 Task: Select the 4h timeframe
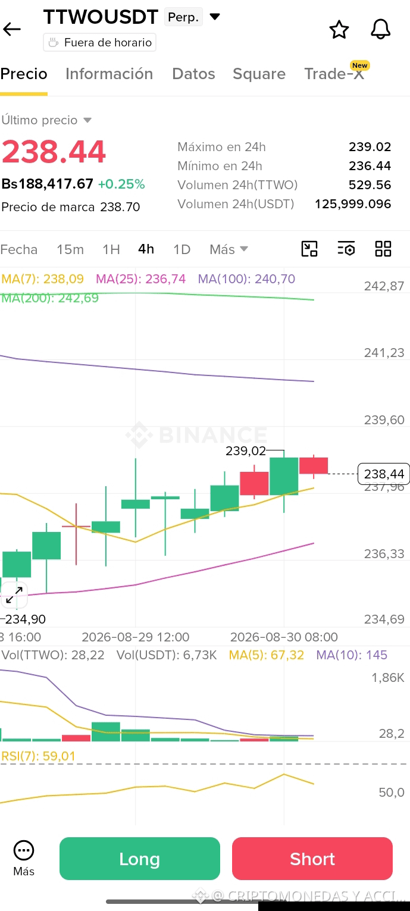(146, 249)
